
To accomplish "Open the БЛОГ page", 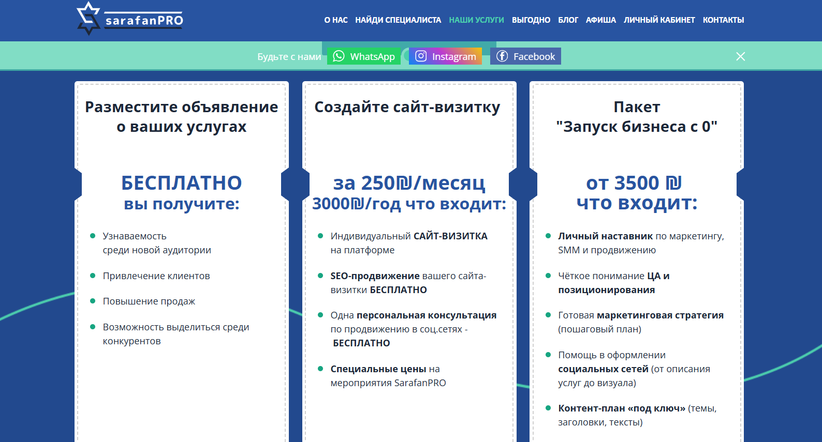I will point(568,20).
